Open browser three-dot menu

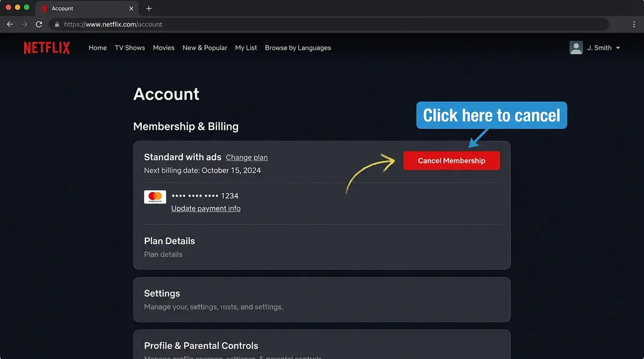coord(634,25)
